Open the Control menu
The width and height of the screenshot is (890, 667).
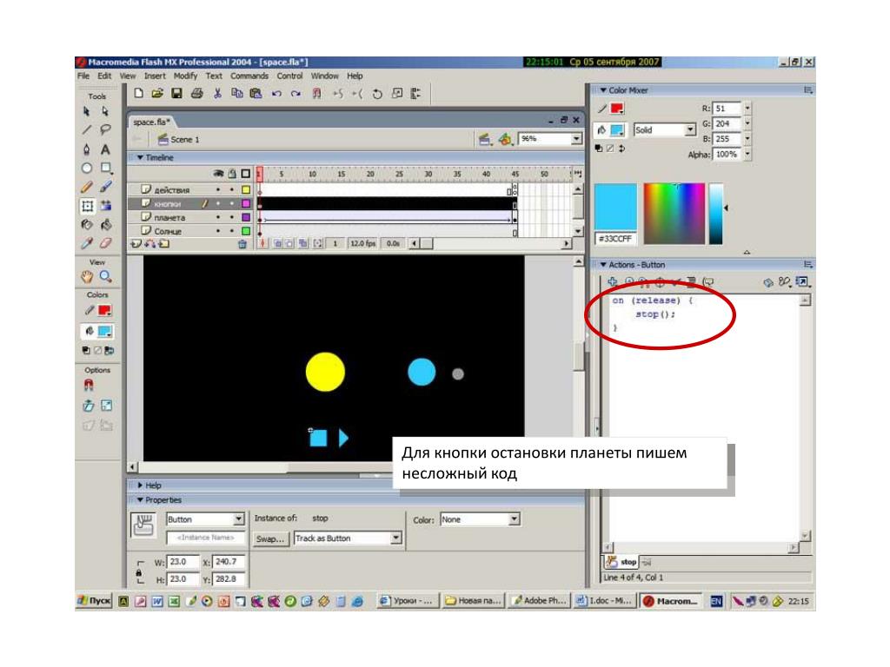click(289, 76)
